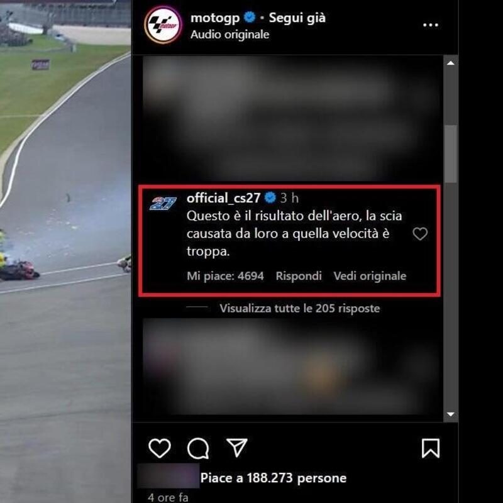
Task: Save post with the bookmark icon
Action: click(431, 448)
